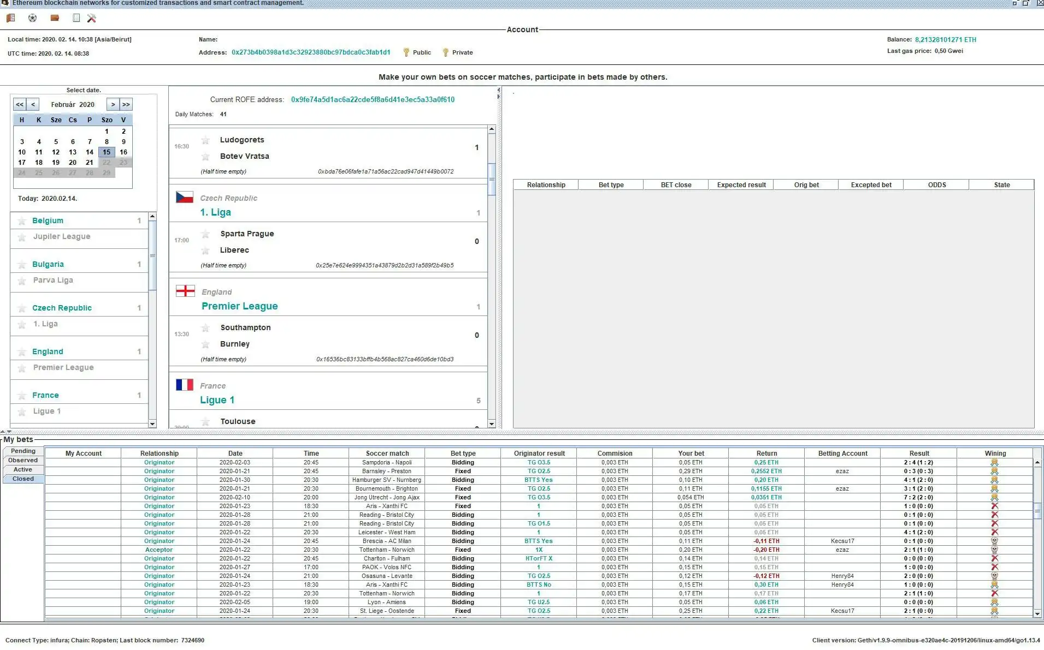Toggle favorite star for England country
This screenshot has height=650, width=1044.
[22, 352]
